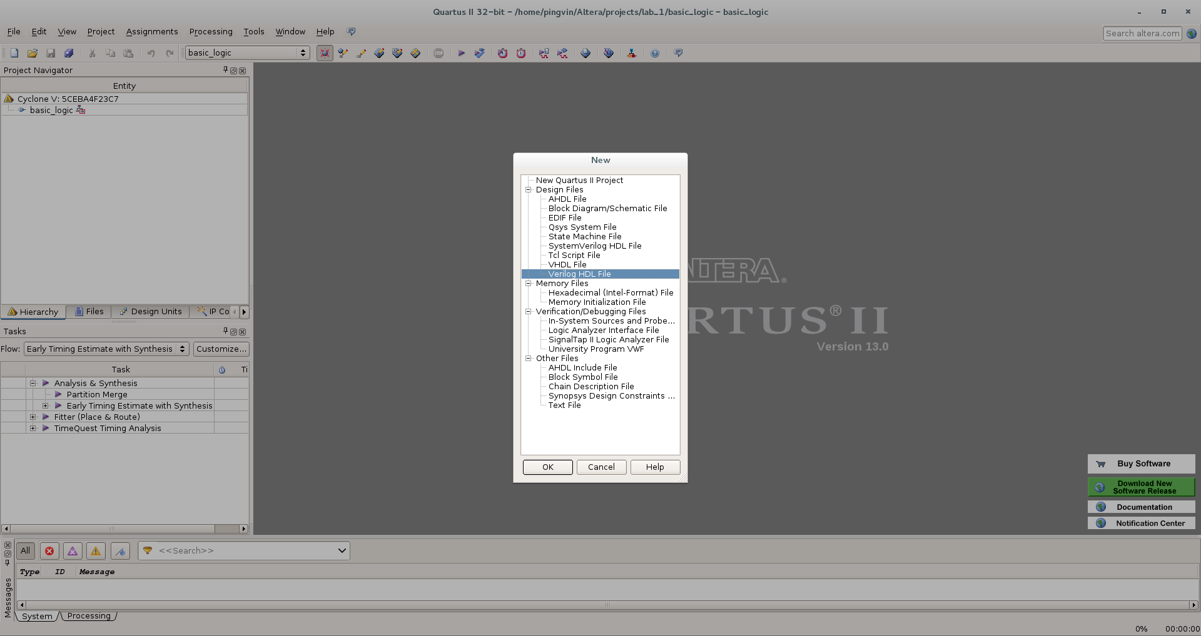The image size is (1201, 636).
Task: Click the Undo arrow toolbar icon
Action: point(151,53)
